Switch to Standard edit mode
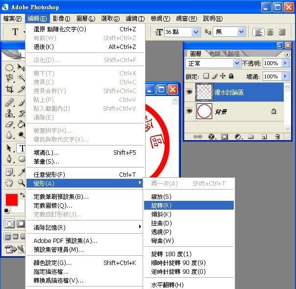296x289 pixels. point(9,224)
